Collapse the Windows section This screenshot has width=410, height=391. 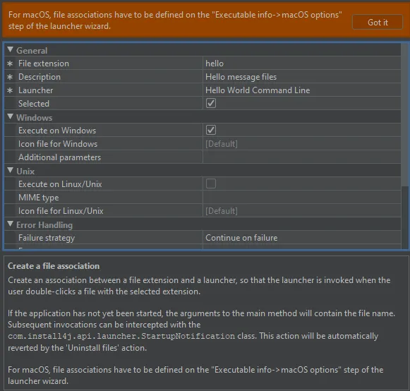(x=10, y=116)
